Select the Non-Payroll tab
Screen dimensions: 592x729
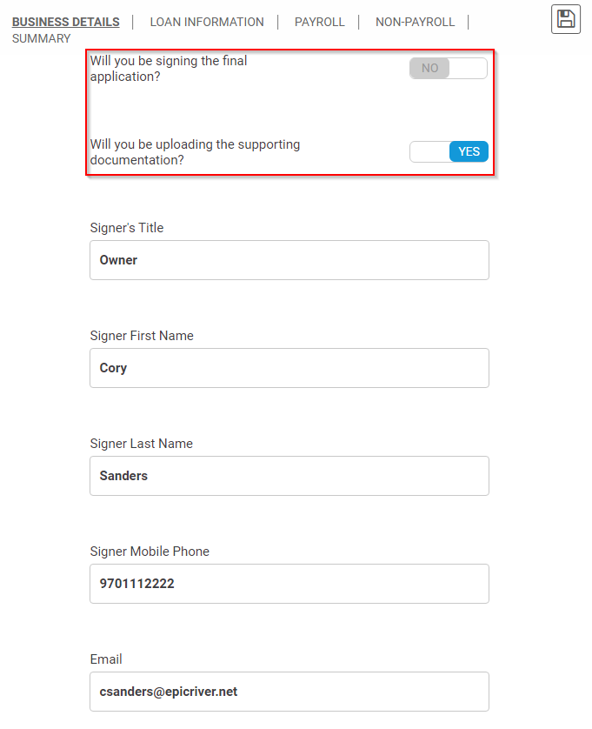[415, 22]
